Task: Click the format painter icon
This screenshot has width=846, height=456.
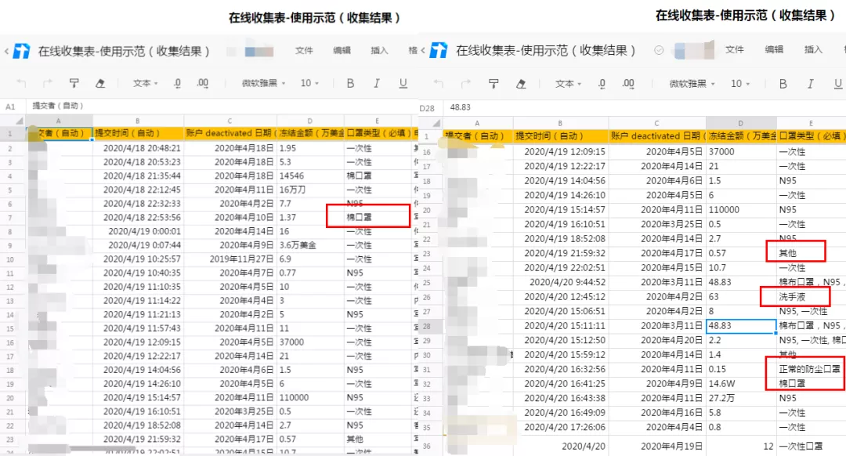Action: (x=74, y=83)
